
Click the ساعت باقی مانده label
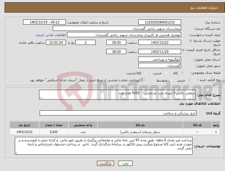[x=32, y=43]
